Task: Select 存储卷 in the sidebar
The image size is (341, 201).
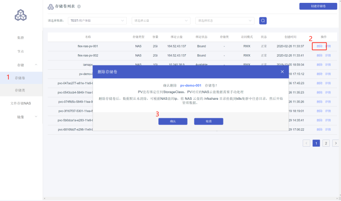Action: [x=20, y=77]
